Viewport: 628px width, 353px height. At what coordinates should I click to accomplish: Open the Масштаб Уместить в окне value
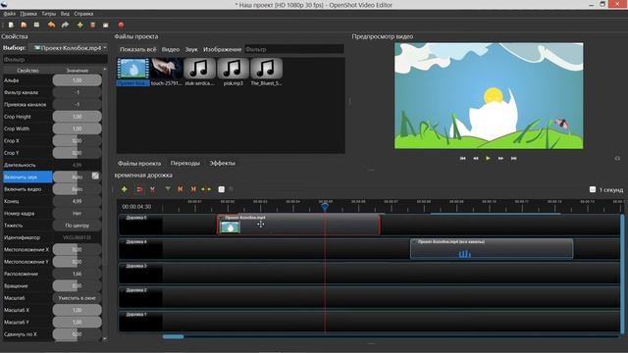click(77, 298)
